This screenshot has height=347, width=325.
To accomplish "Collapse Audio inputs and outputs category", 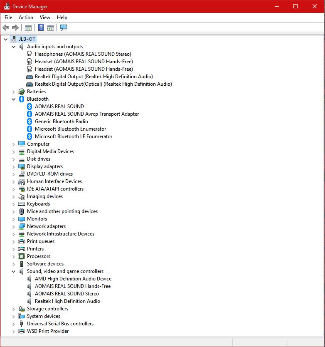I will click(13, 47).
